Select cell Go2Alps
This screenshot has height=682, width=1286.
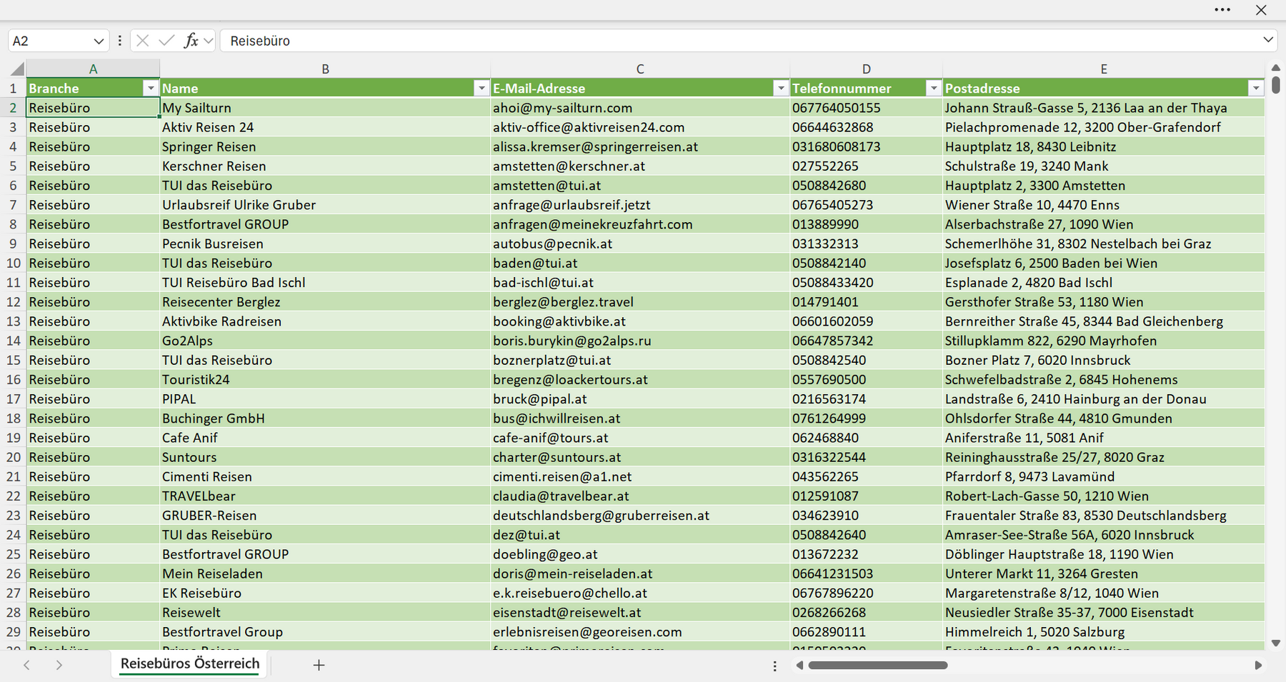pyautogui.click(x=325, y=341)
